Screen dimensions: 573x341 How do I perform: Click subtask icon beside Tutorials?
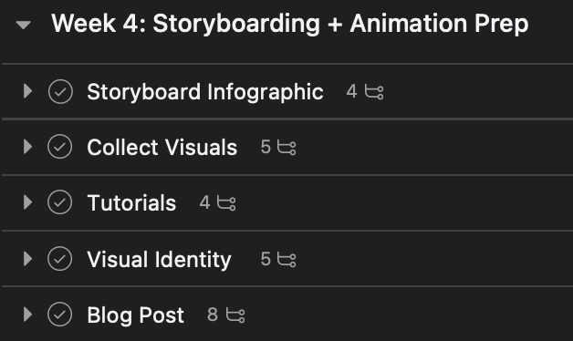point(226,203)
